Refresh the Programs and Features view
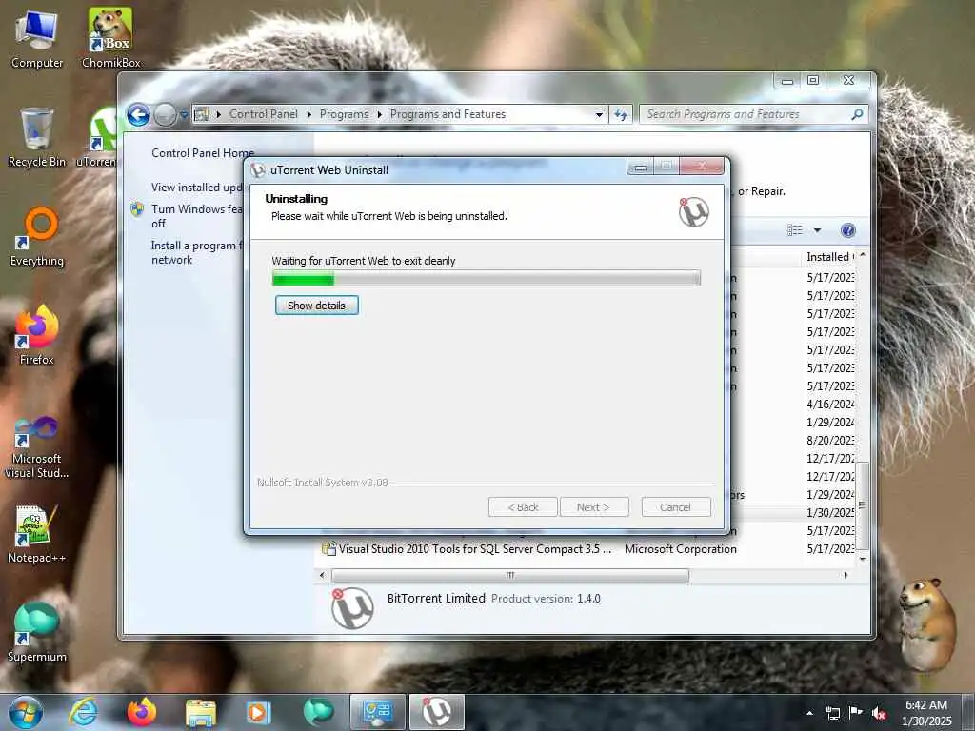This screenshot has width=975, height=731. (x=621, y=114)
